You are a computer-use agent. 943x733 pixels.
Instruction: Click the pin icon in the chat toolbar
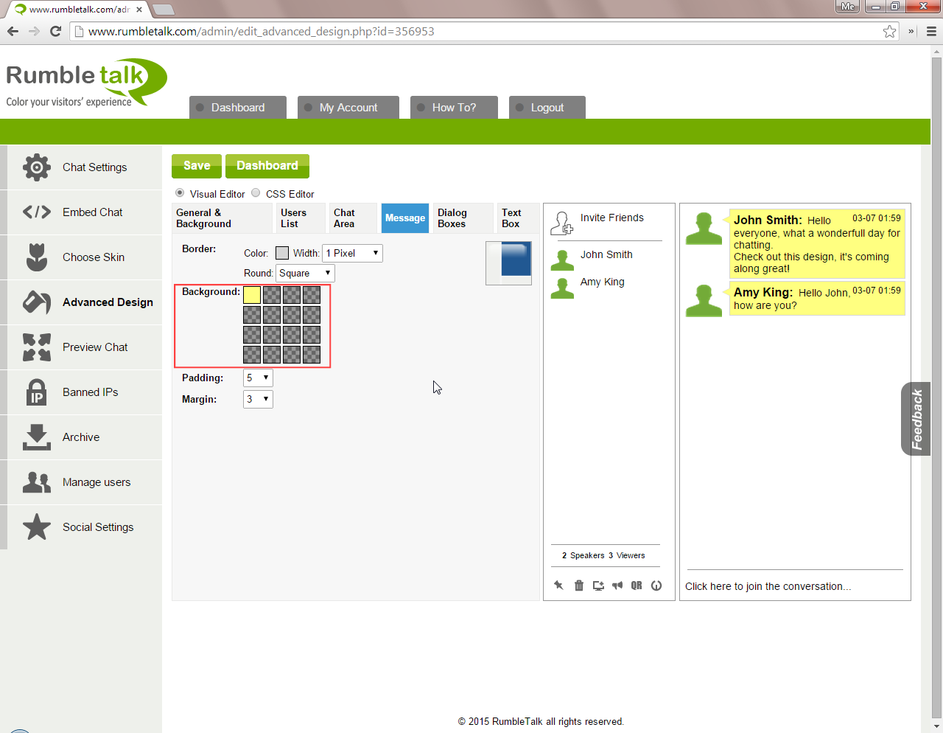559,586
